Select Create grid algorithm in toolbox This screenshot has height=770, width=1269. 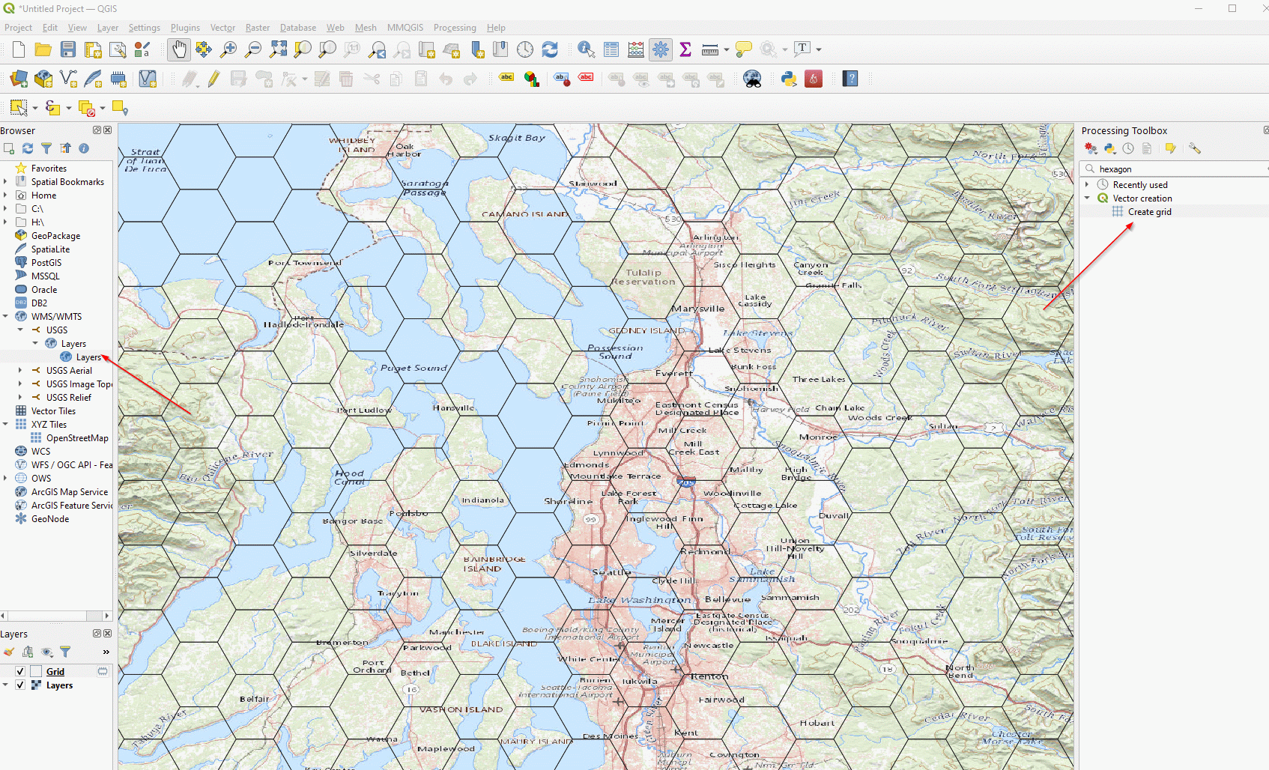pos(1149,212)
